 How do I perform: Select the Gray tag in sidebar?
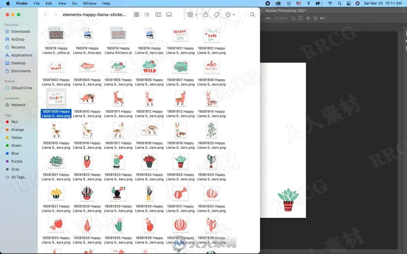click(12, 169)
